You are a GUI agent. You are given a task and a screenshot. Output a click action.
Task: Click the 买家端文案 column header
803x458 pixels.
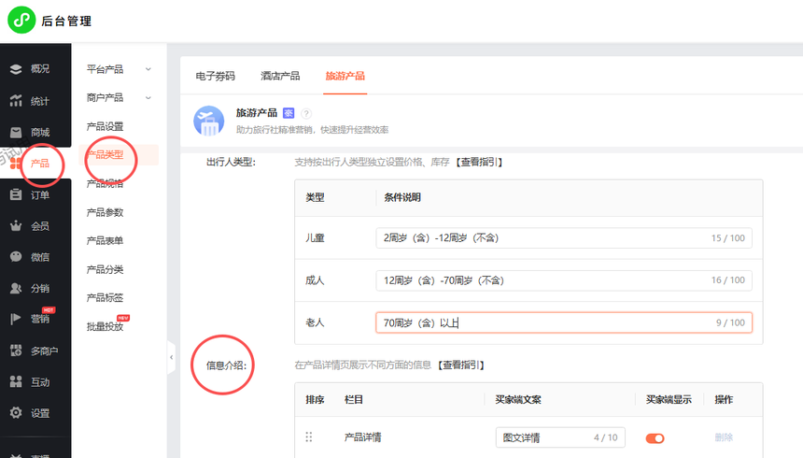click(518, 399)
